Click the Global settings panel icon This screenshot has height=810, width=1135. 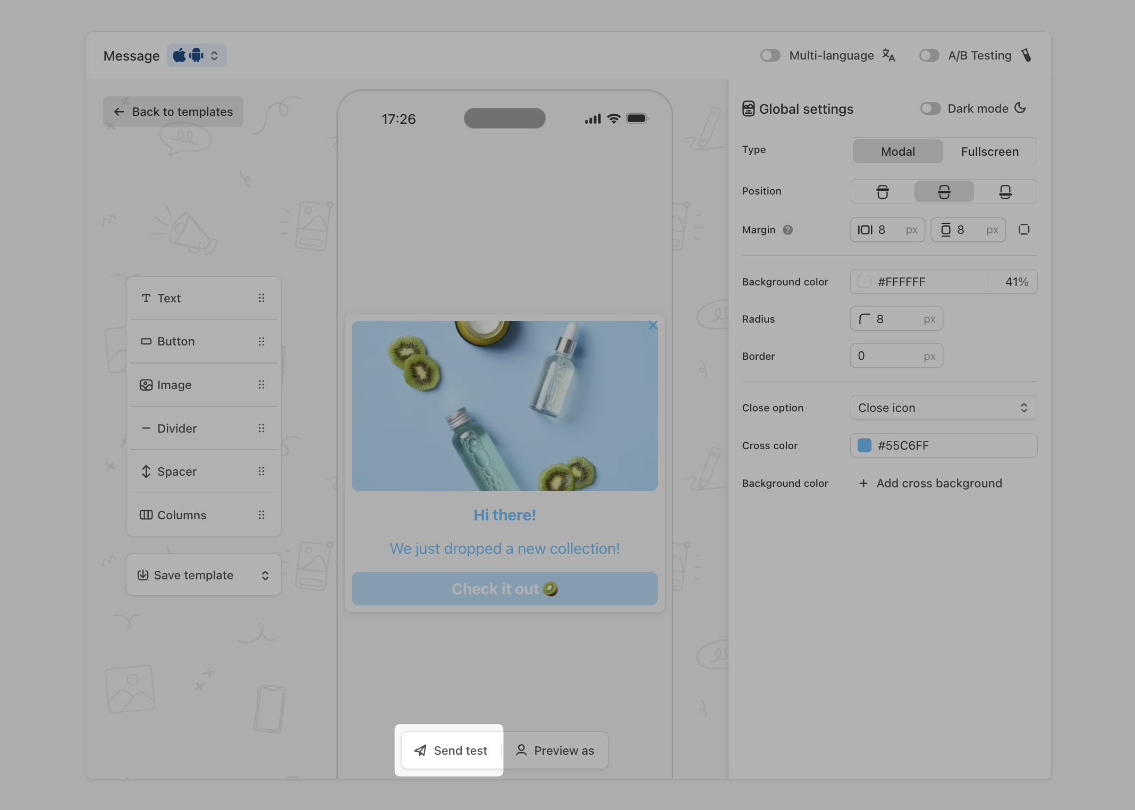(x=748, y=109)
